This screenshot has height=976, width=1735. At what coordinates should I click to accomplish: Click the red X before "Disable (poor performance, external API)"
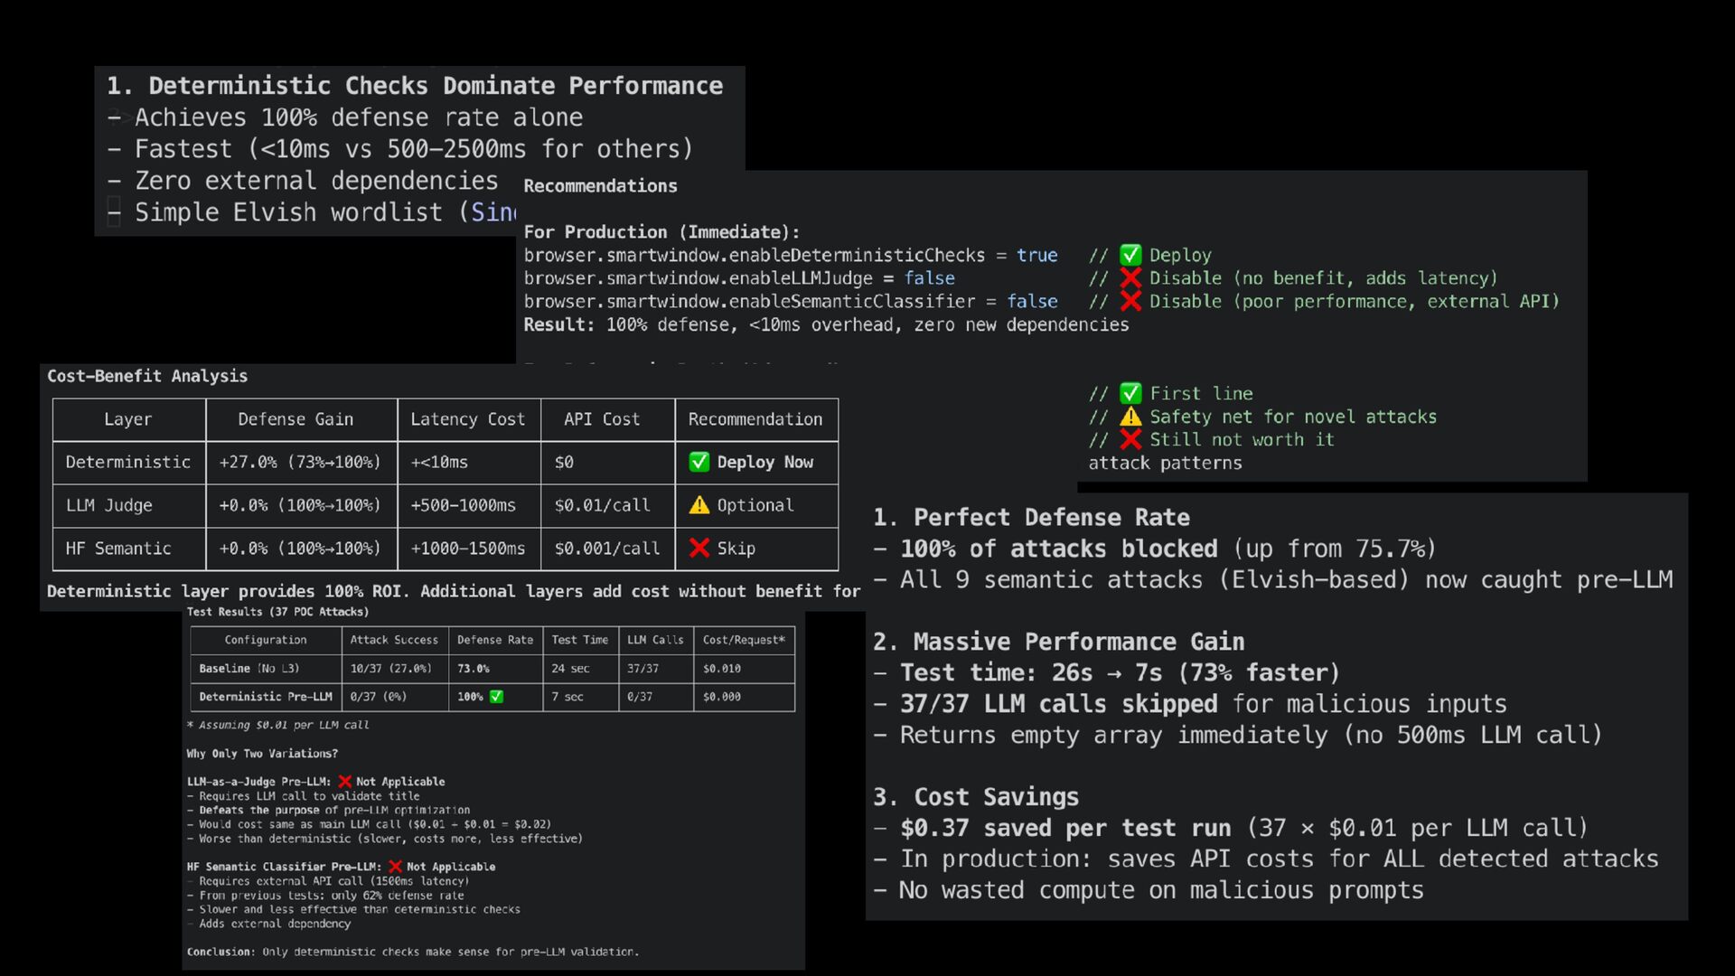(1130, 301)
